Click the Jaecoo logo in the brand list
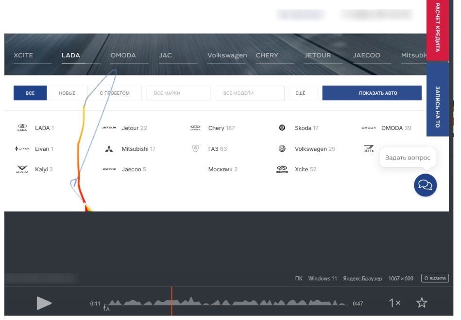The image size is (461, 320). coord(109,169)
